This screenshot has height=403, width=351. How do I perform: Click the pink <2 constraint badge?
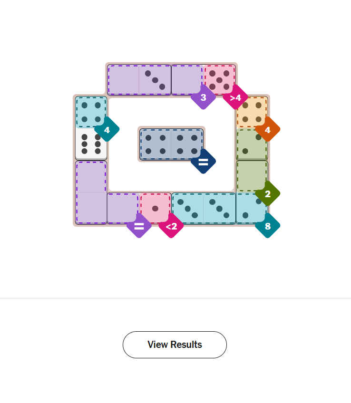171,226
